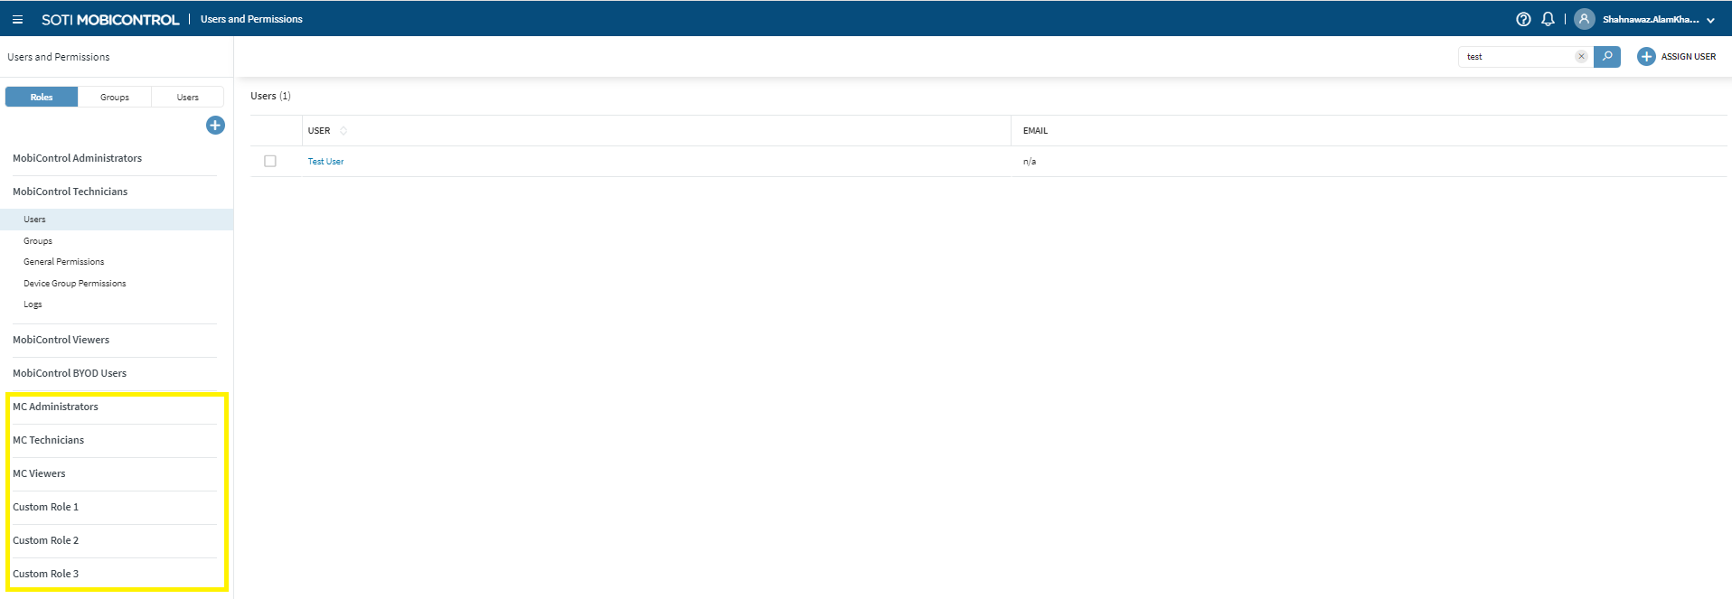The image size is (1732, 599).
Task: Open the notifications bell
Action: 1548,19
